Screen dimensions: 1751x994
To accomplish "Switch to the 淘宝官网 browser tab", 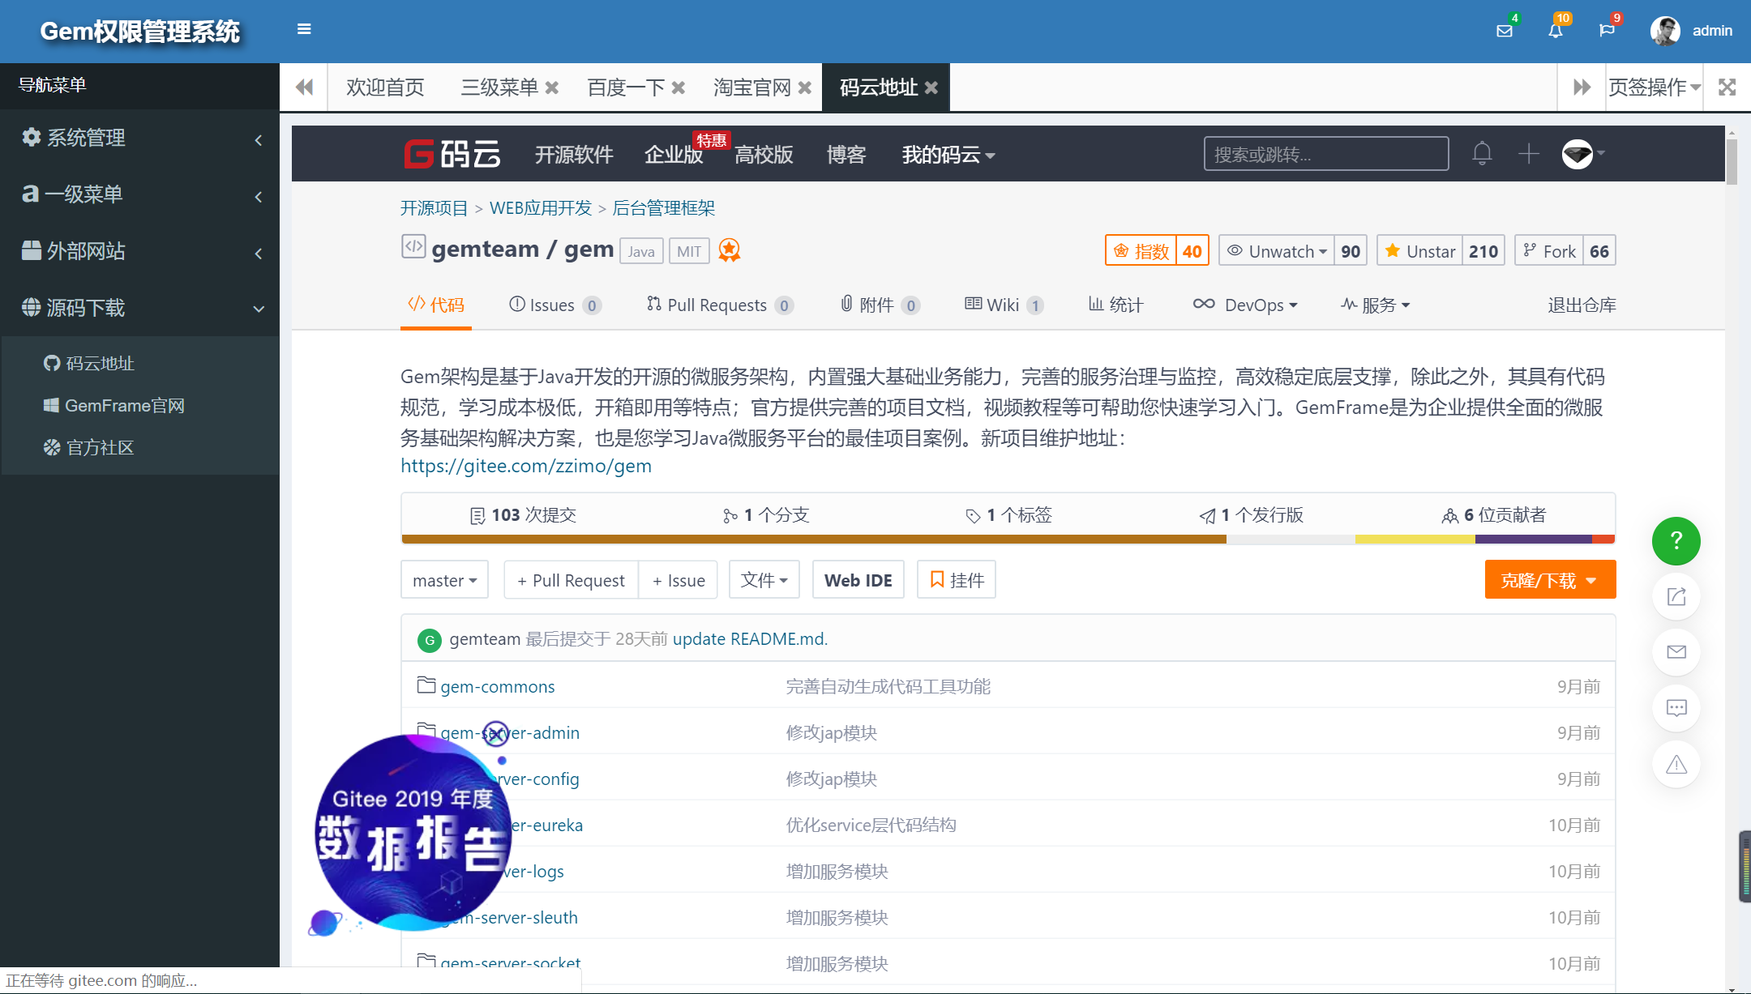I will [751, 87].
